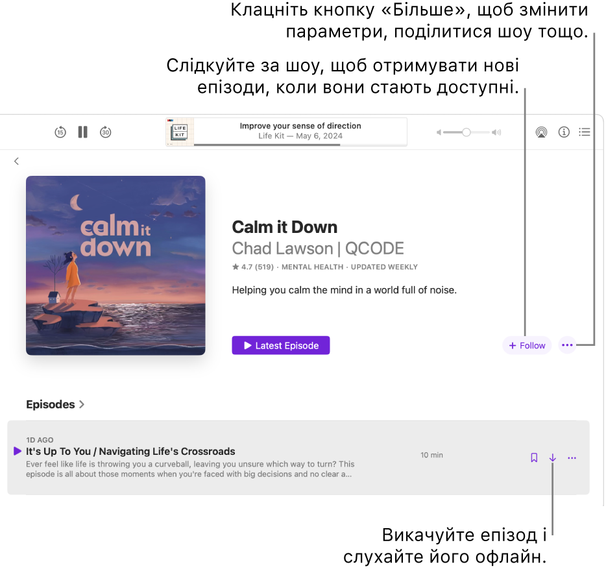Click the 4.7 (519) rating text

pyautogui.click(x=253, y=267)
